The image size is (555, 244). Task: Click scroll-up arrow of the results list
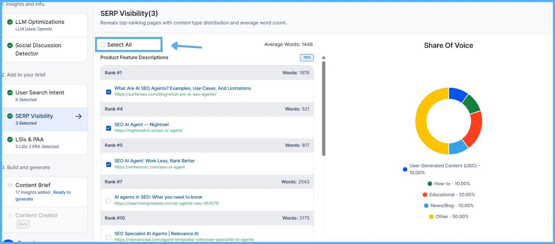[324, 58]
